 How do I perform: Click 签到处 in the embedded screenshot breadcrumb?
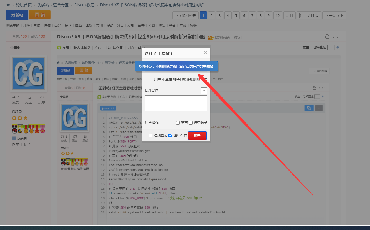pos(110,62)
